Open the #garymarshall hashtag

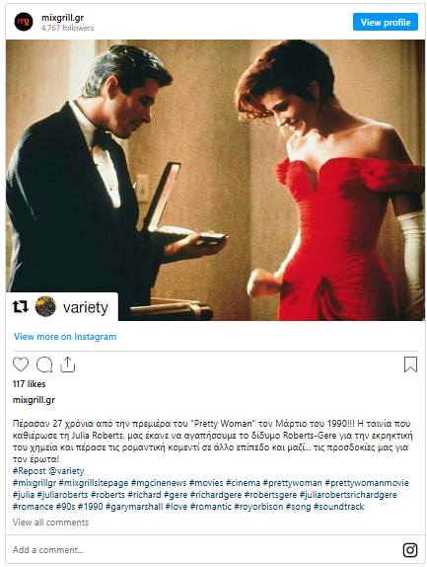pyautogui.click(x=134, y=506)
